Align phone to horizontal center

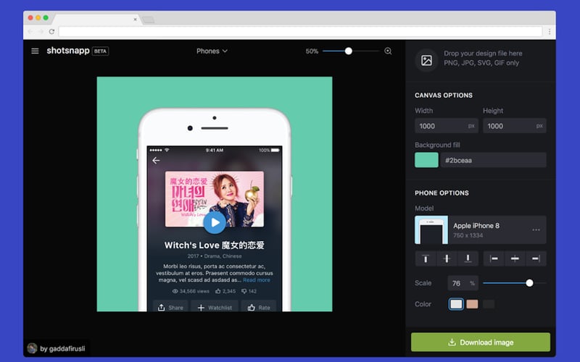[515, 258]
